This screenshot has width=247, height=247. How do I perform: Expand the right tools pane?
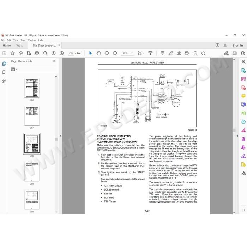click(244, 210)
